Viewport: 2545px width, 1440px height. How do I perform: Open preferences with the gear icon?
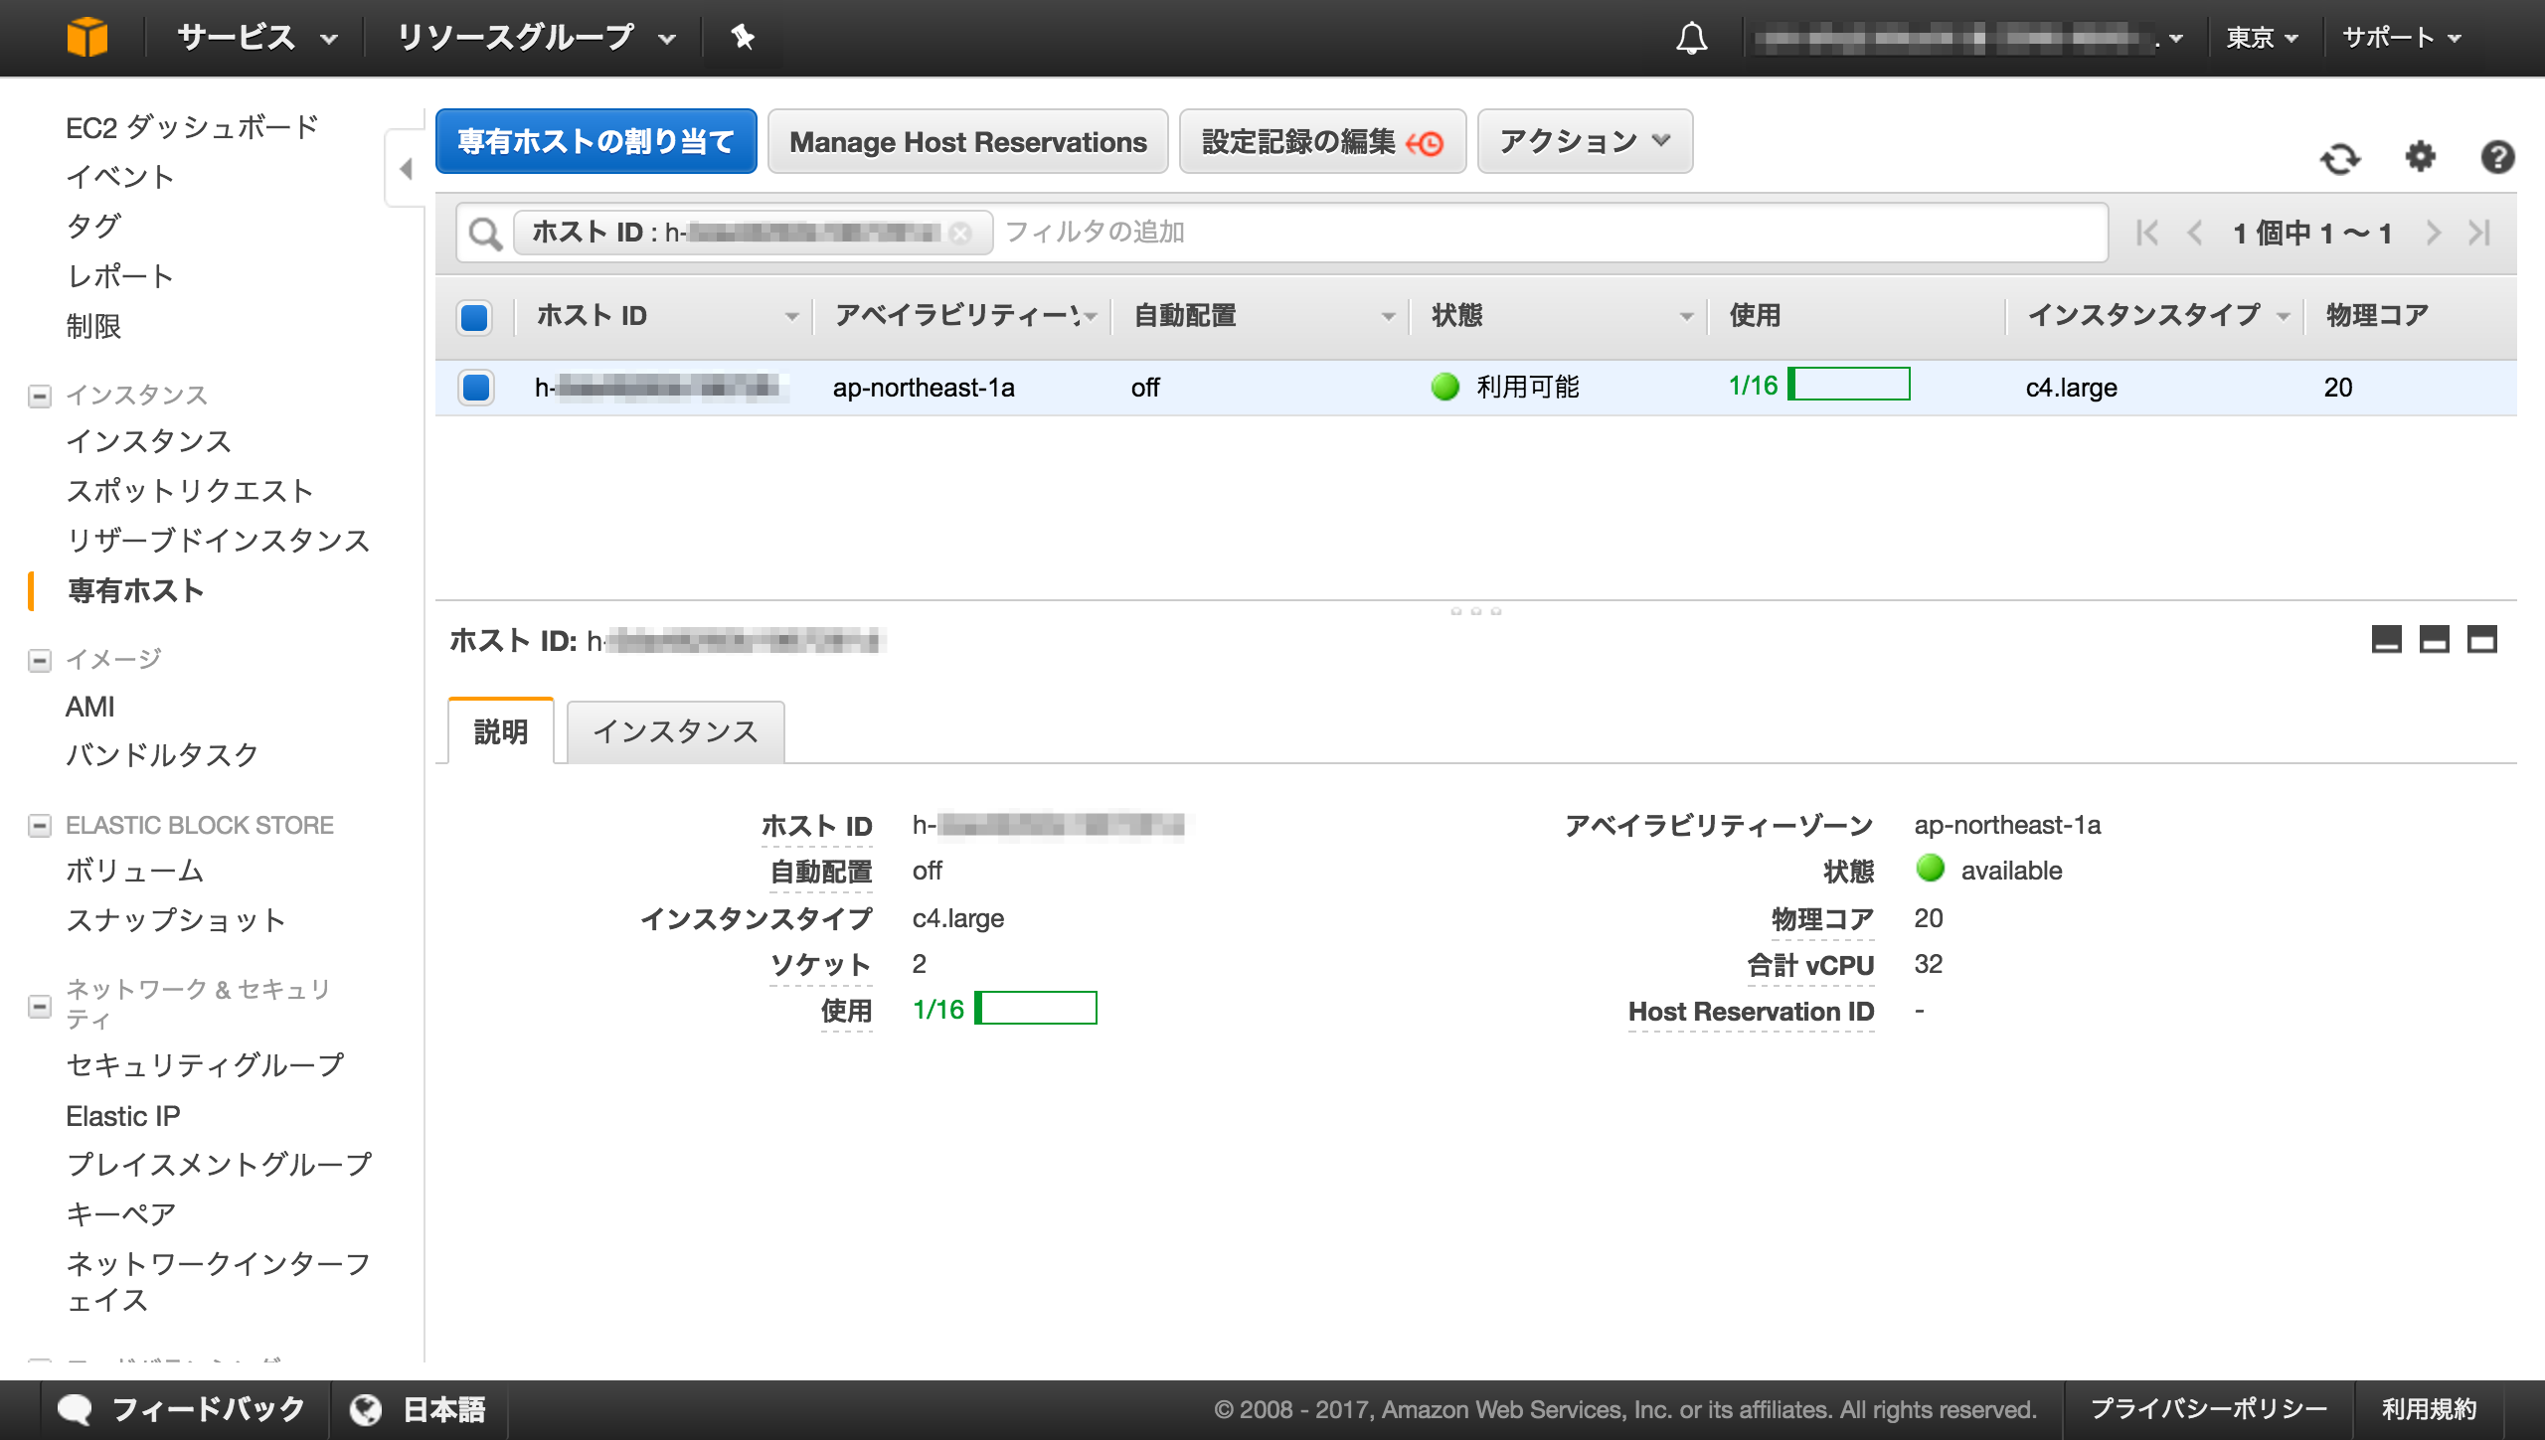2422,158
